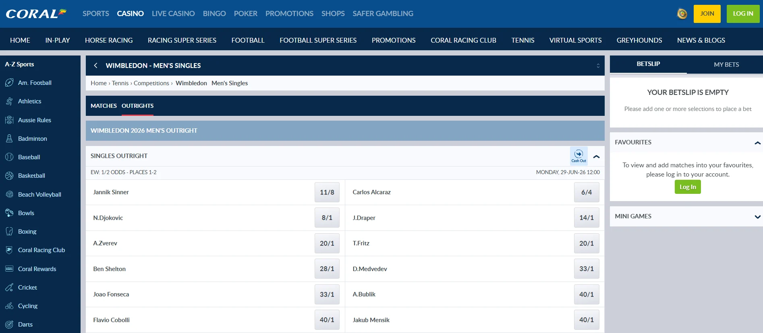Viewport: 763px width, 333px height.
Task: Click the Boxing glove icon
Action: click(x=9, y=232)
